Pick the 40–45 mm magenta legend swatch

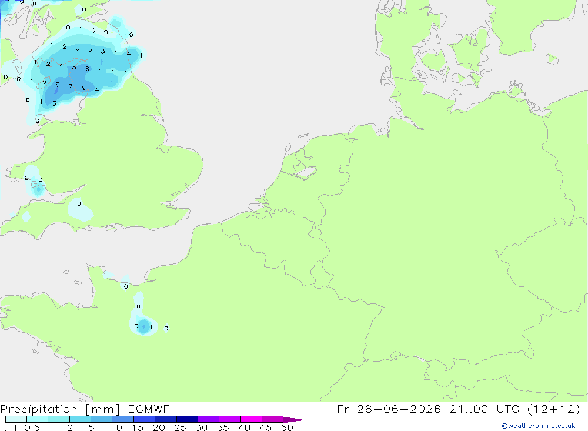tap(251, 419)
